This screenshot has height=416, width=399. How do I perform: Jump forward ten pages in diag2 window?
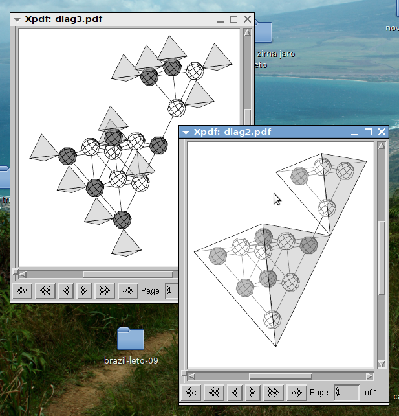point(274,392)
